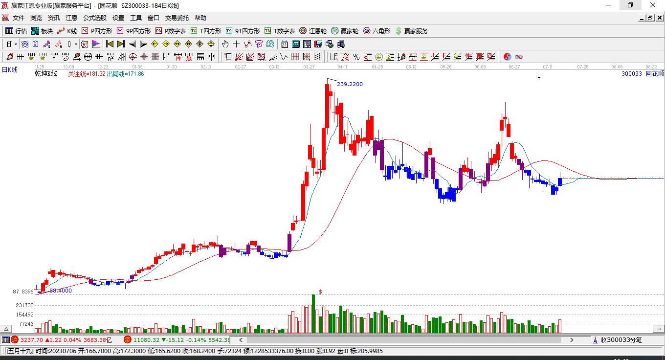Click the 日K线 chart label
This screenshot has width=665, height=360.
[10, 70]
